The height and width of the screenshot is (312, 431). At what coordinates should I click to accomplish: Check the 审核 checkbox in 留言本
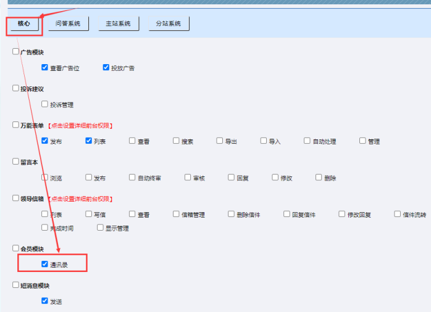tap(188, 178)
